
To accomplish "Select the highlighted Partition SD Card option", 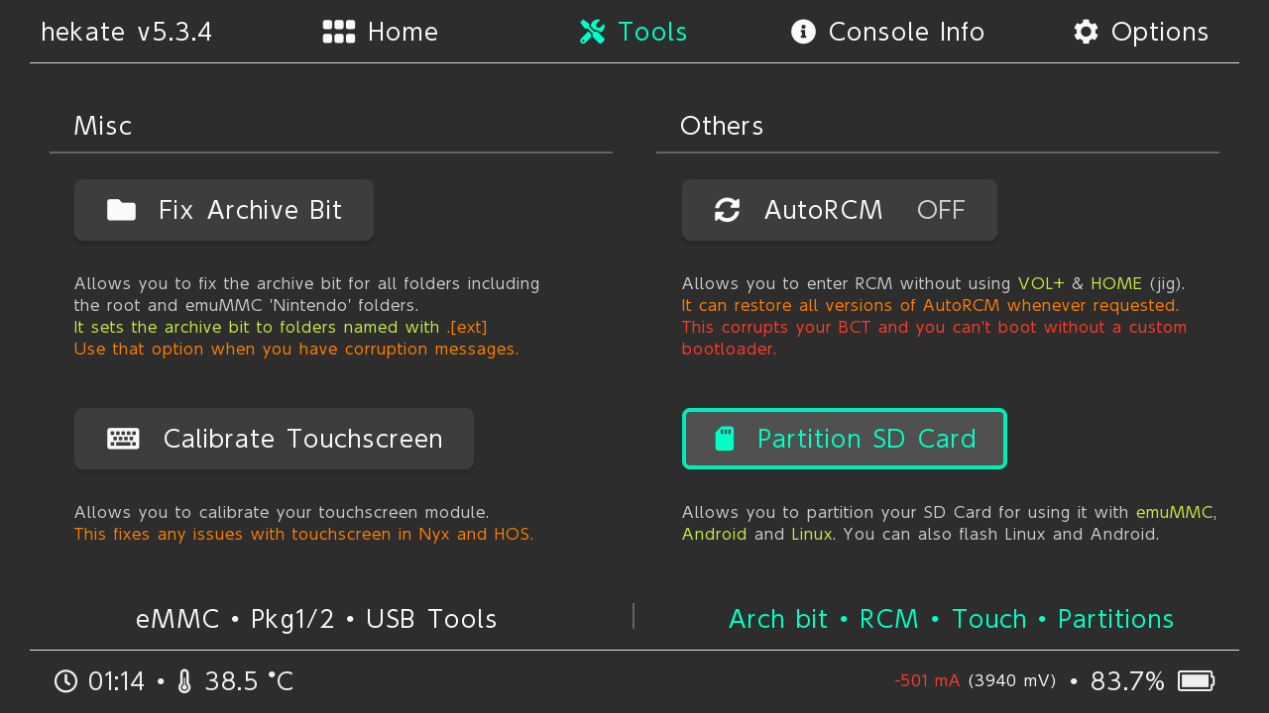I will click(844, 439).
